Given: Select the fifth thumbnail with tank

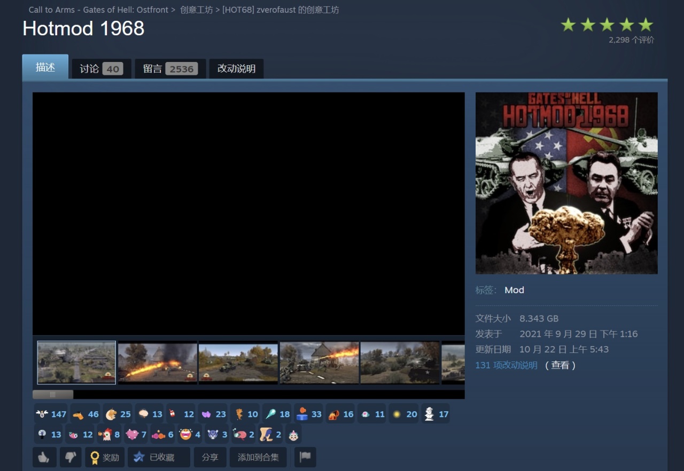Looking at the screenshot, I should click(400, 363).
